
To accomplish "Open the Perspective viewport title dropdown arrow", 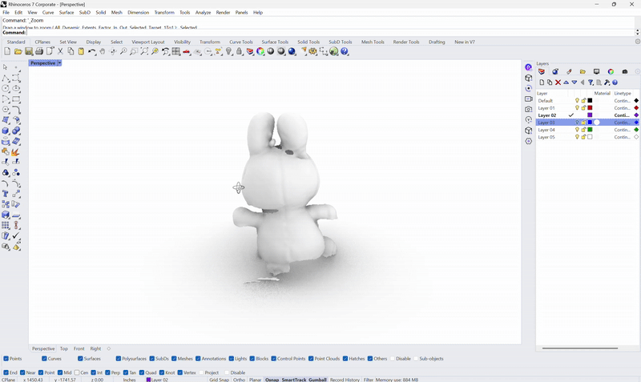I will [x=59, y=62].
